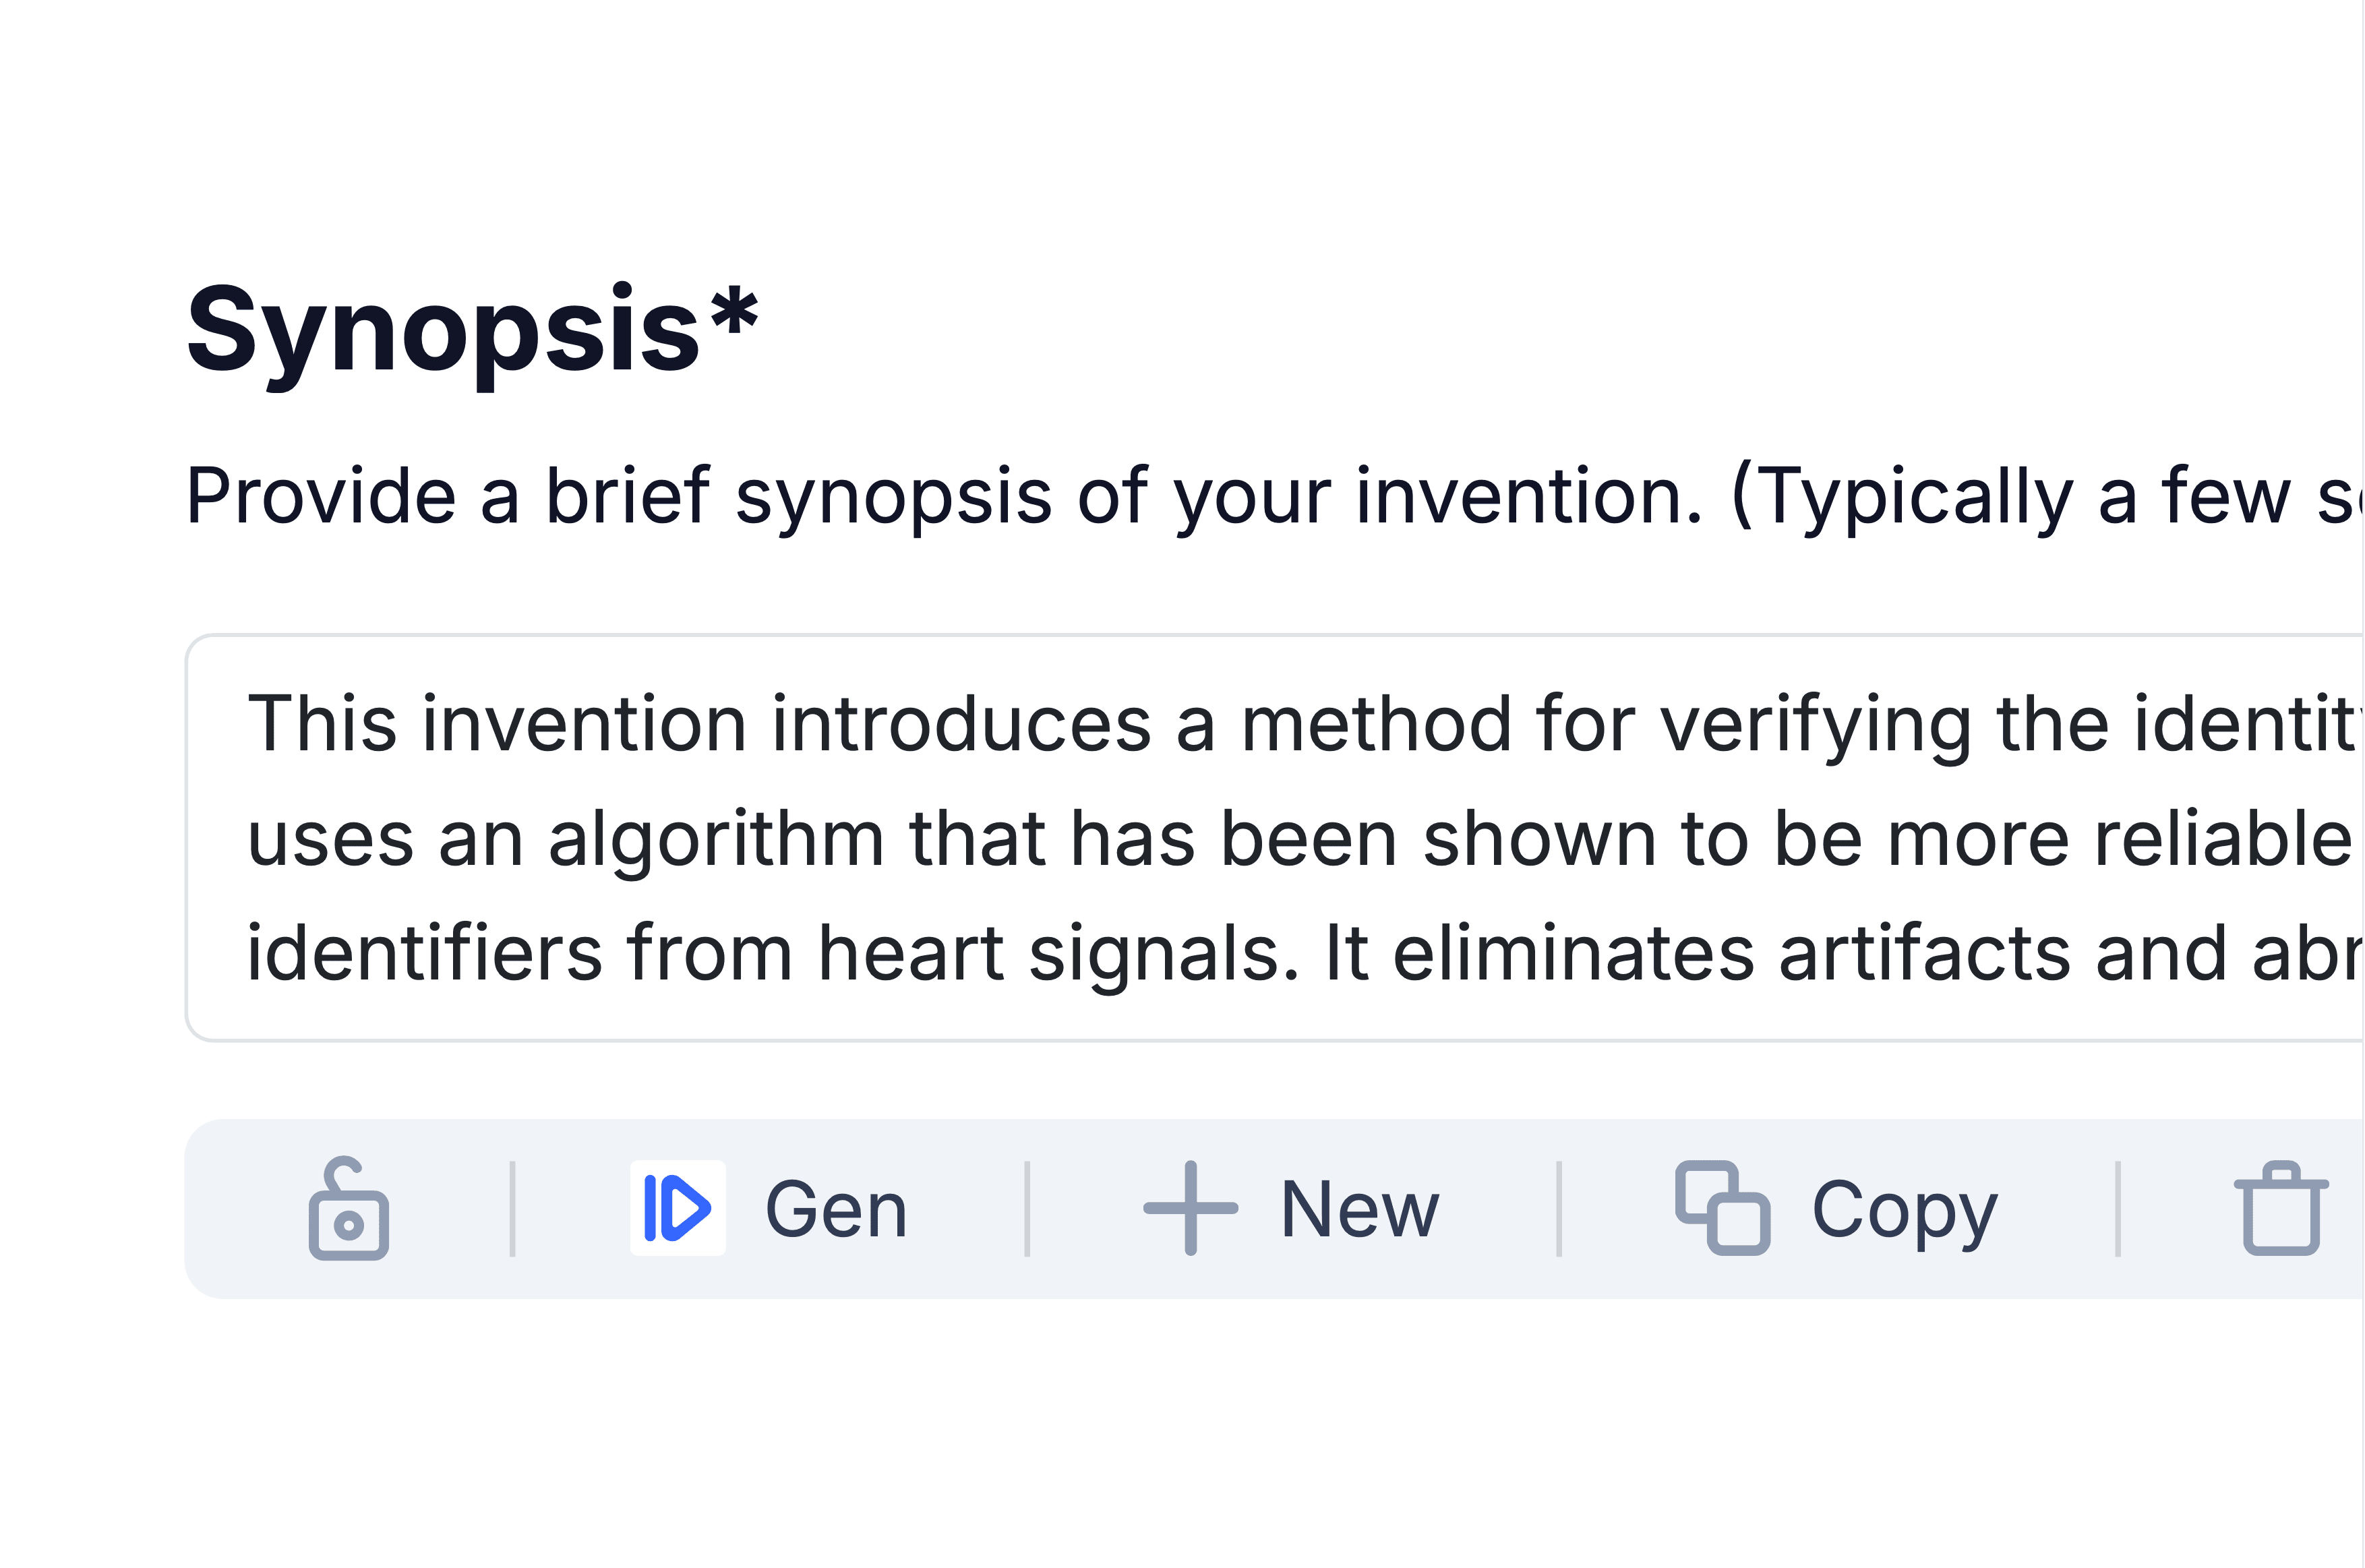Delete the synopsis with the trash icon

(2281, 1208)
